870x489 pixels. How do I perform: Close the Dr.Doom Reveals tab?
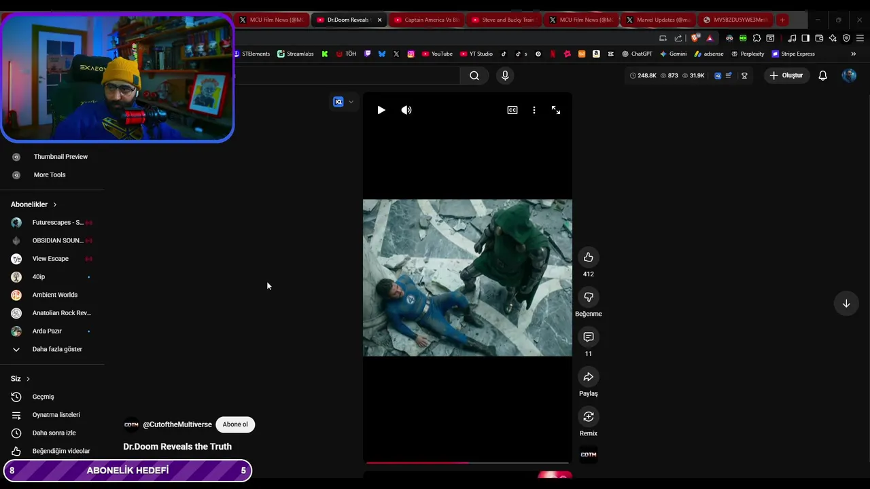[379, 20]
